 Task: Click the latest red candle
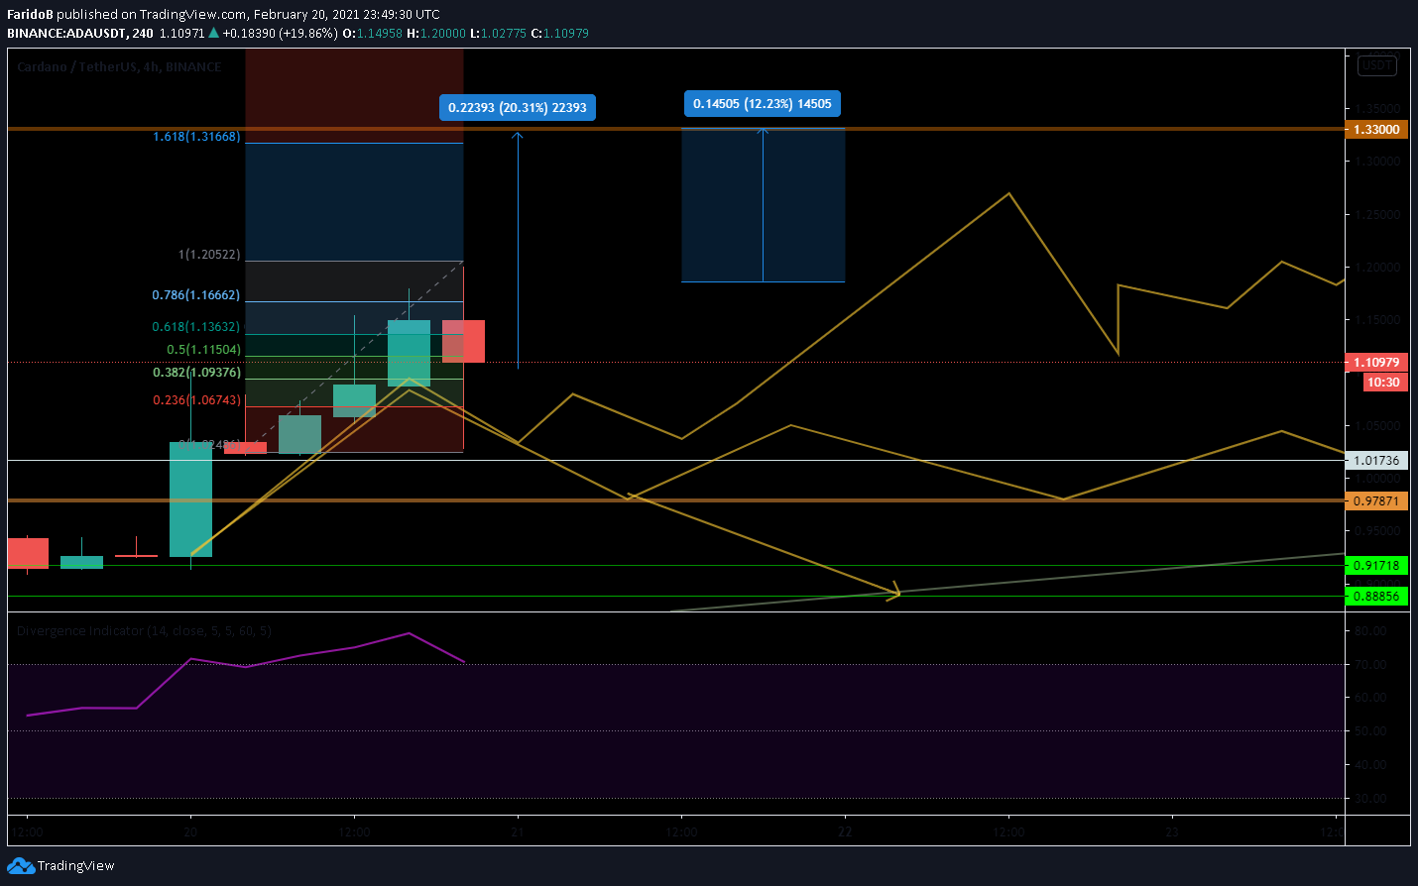coord(463,341)
